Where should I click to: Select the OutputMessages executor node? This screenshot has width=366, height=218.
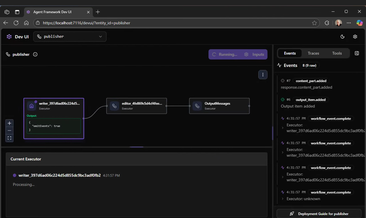pos(219,106)
